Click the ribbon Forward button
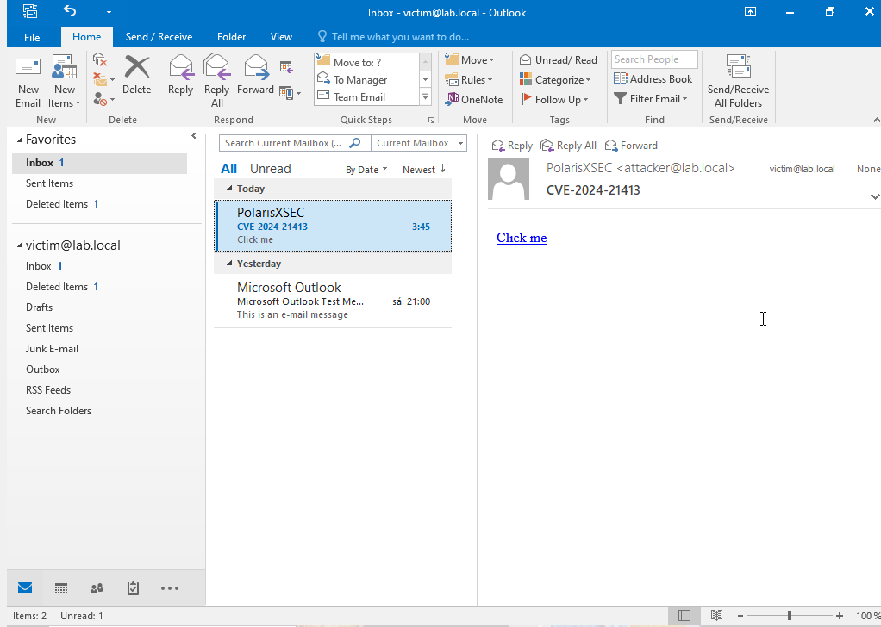The image size is (881, 627). pyautogui.click(x=256, y=76)
